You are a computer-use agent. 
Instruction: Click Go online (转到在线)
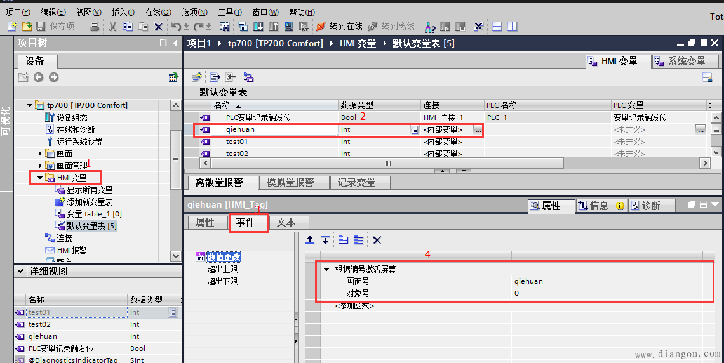click(339, 26)
